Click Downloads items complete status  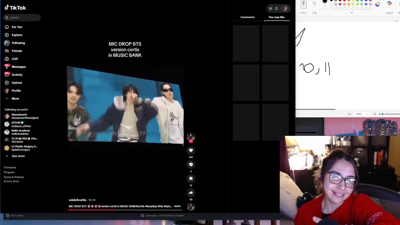click(162, 216)
